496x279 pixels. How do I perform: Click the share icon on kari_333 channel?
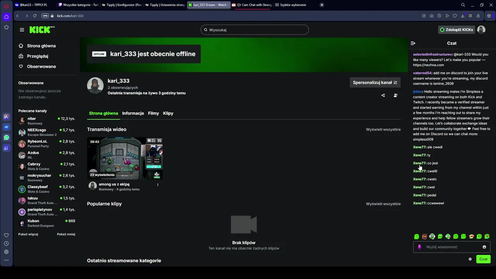coord(383,95)
